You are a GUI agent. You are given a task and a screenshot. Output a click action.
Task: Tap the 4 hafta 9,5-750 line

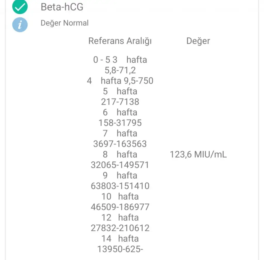[120, 81]
